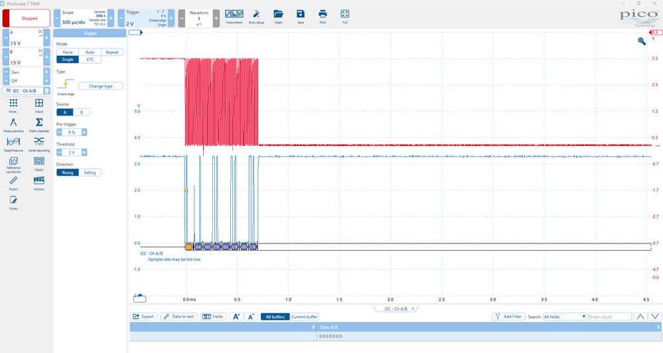
Task: Click the Serial decoding icon
Action: [39, 143]
